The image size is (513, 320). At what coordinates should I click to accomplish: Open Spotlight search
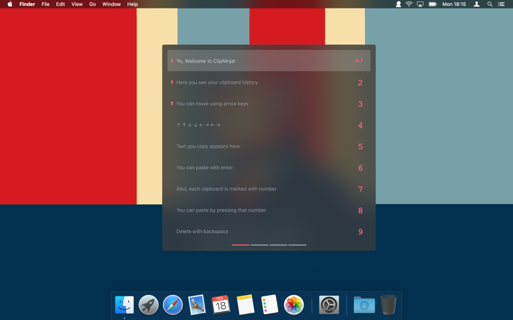[x=490, y=4]
